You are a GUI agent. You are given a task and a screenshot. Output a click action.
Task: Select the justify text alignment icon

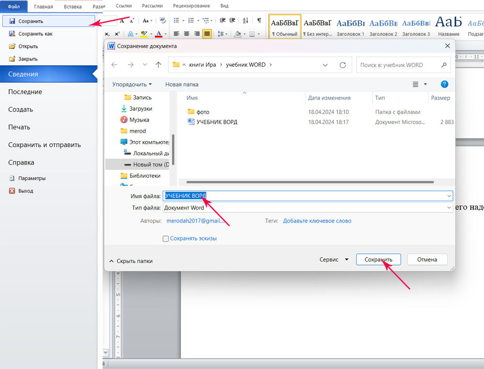click(207, 34)
